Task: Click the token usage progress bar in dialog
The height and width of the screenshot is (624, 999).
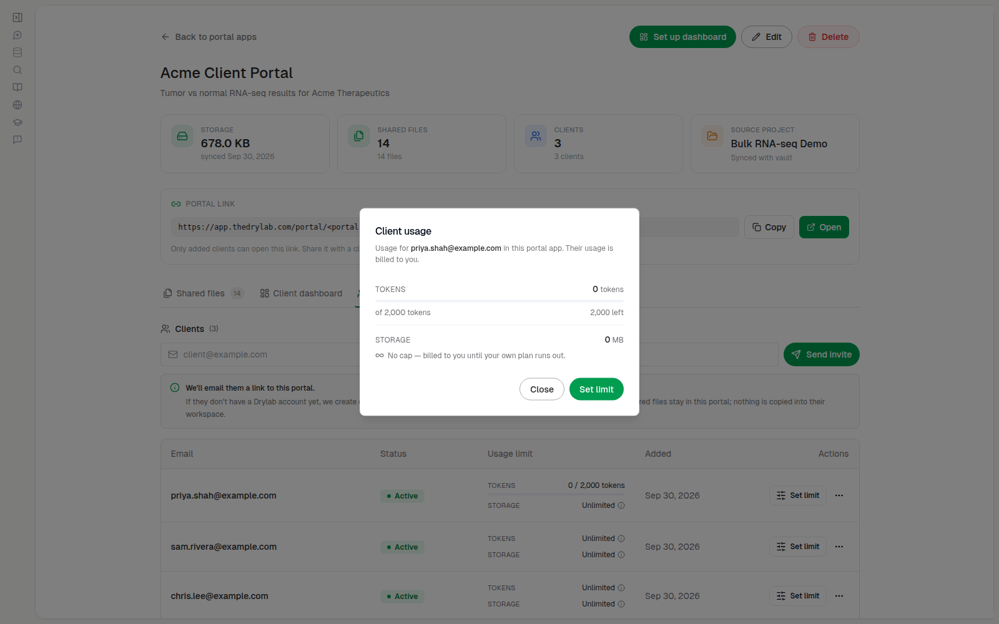Action: 499,301
